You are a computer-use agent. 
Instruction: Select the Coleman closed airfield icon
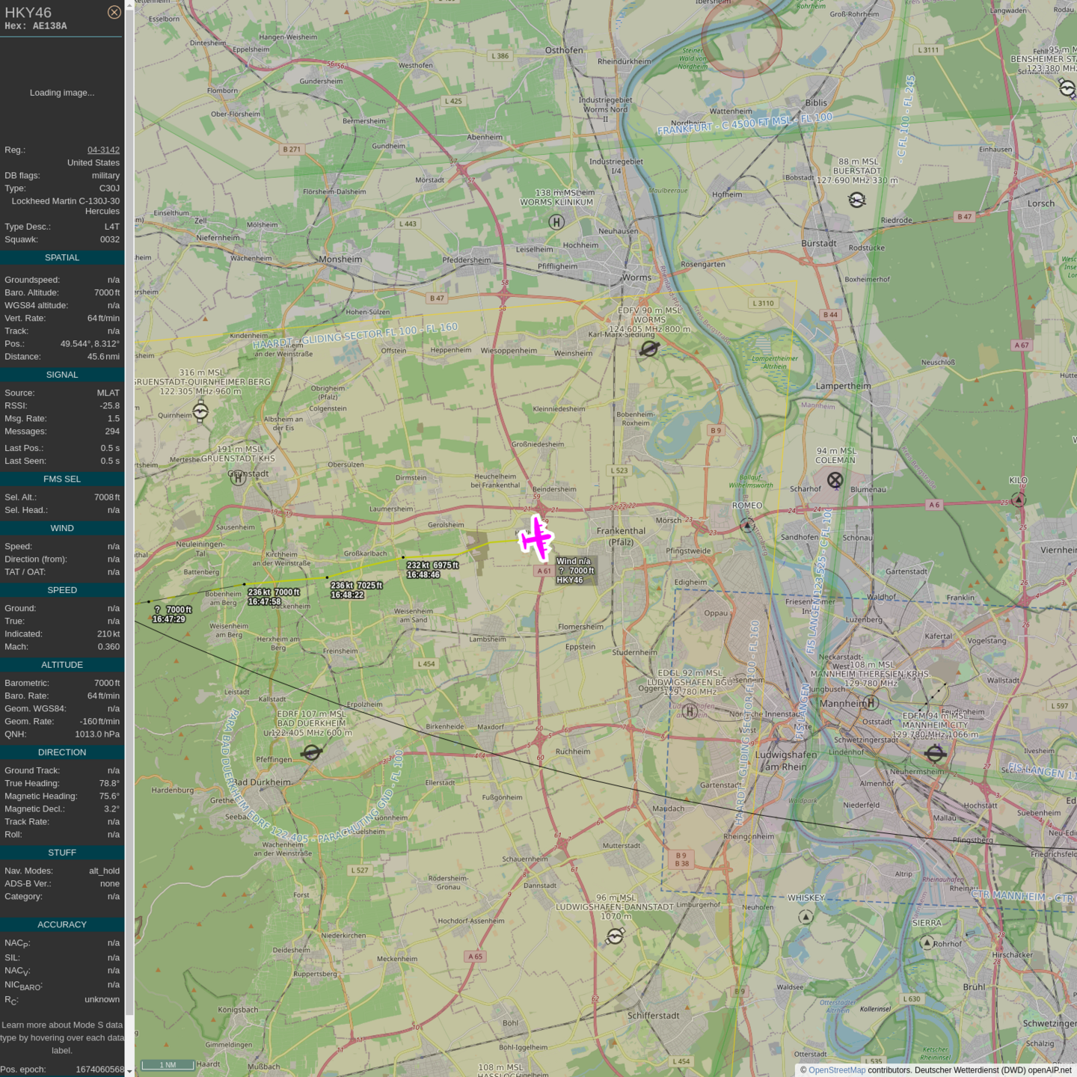(835, 480)
